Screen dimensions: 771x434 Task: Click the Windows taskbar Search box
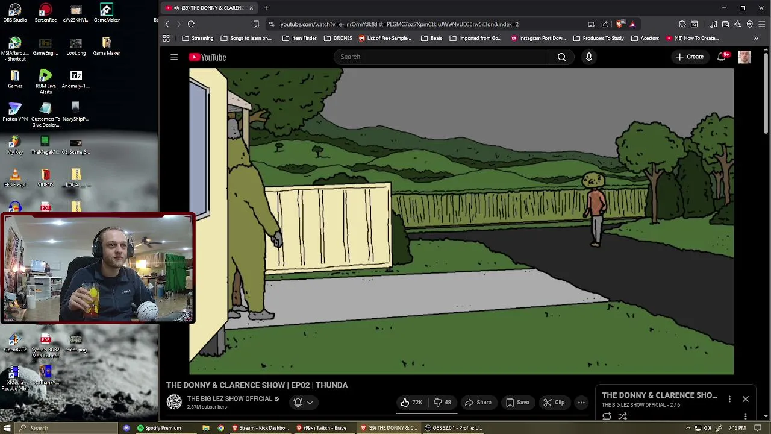(x=67, y=428)
